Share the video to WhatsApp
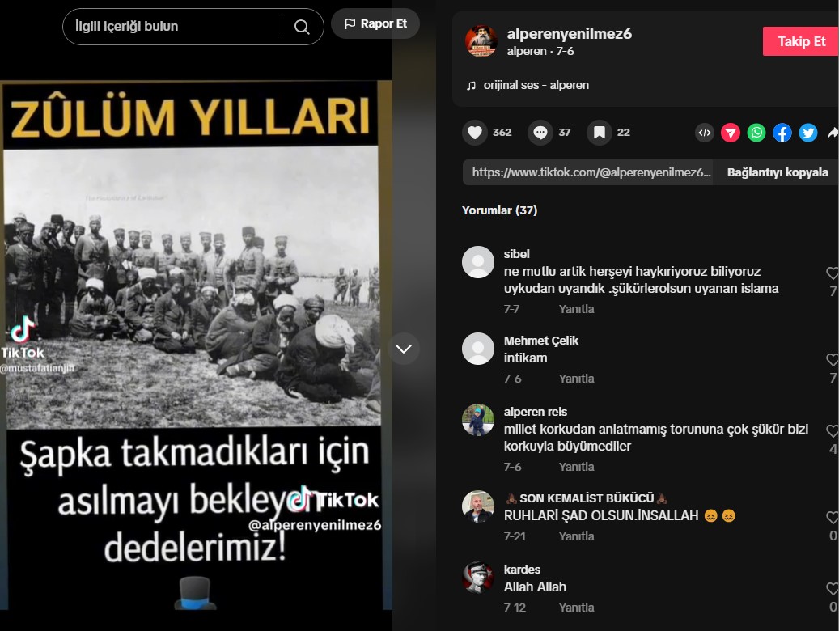Screen dimensions: 839x631 756,133
